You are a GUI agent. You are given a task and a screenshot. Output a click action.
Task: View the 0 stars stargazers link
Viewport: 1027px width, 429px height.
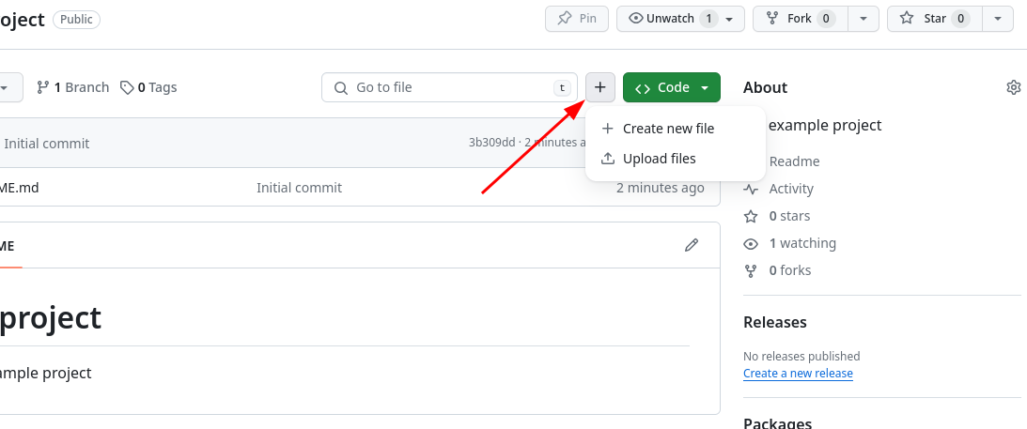[x=788, y=216]
